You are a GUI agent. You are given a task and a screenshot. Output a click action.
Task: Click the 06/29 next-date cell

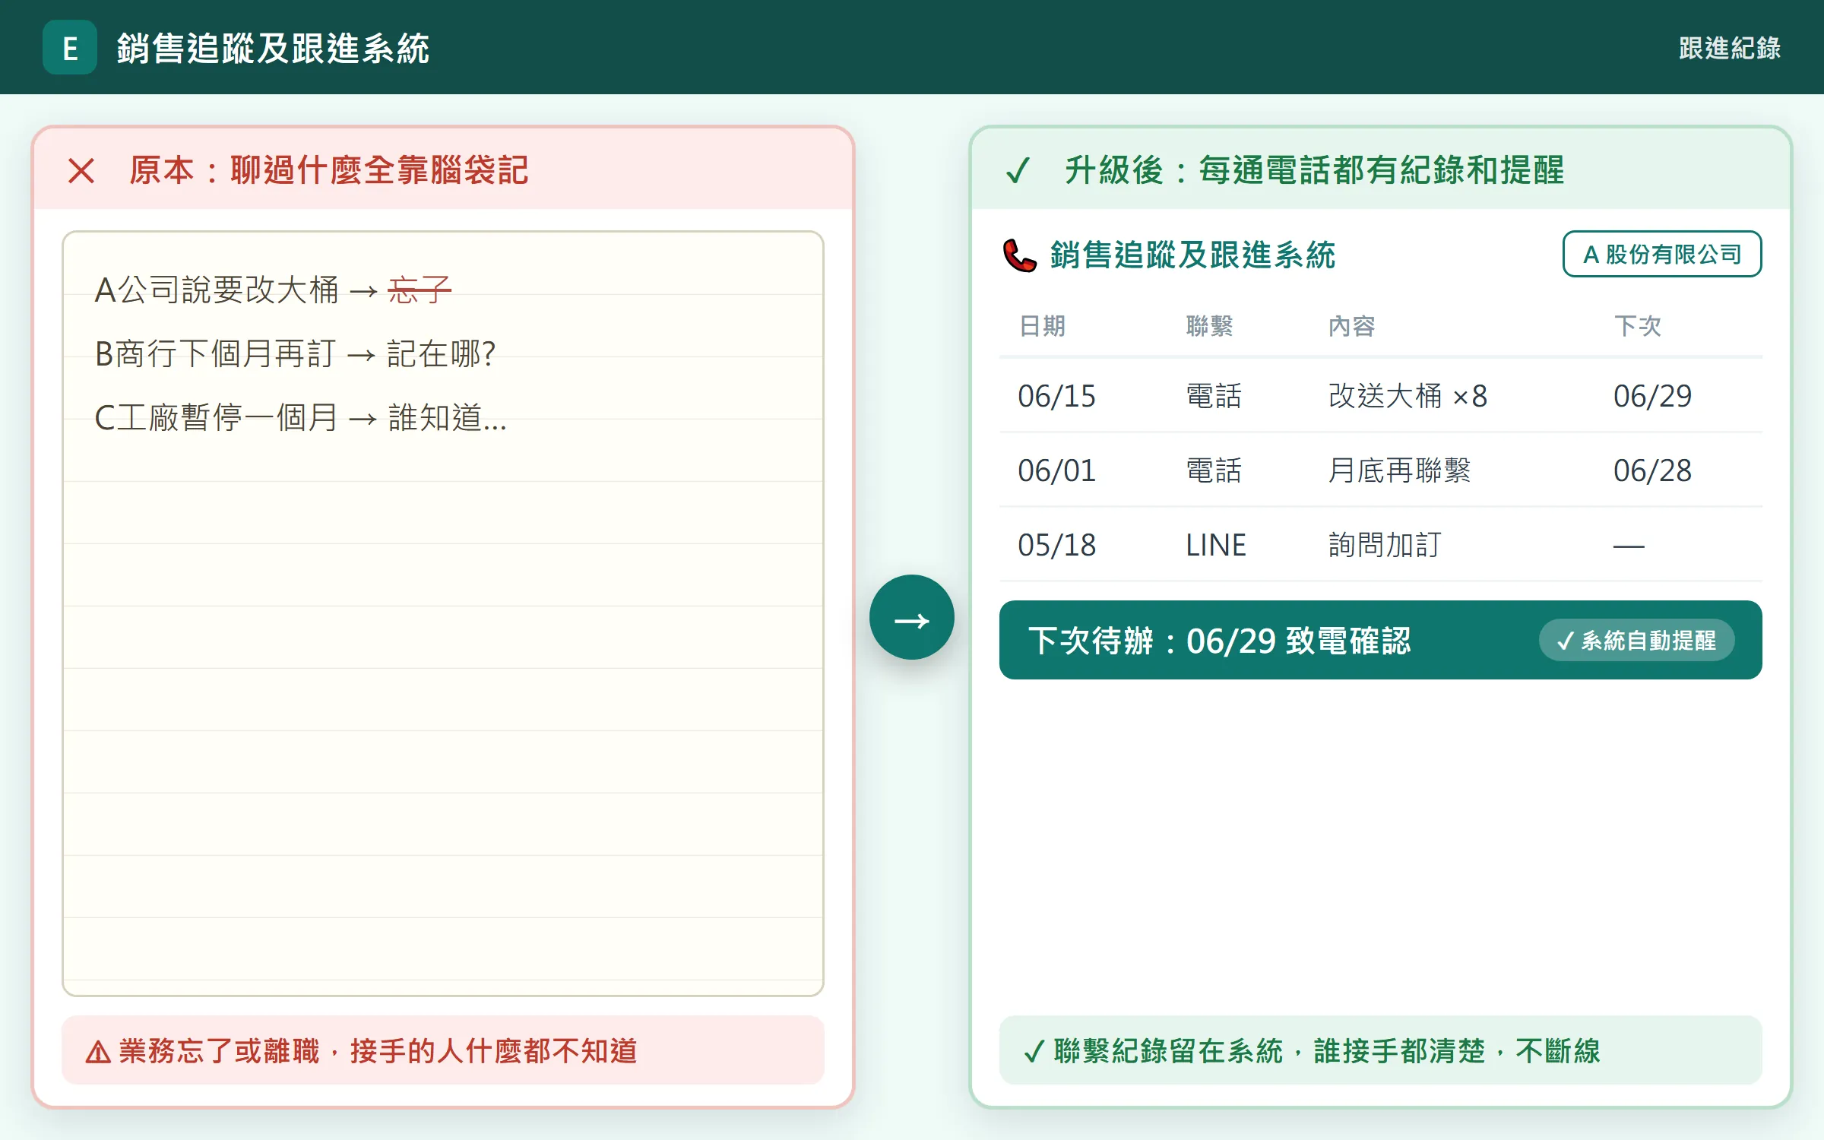(1652, 396)
